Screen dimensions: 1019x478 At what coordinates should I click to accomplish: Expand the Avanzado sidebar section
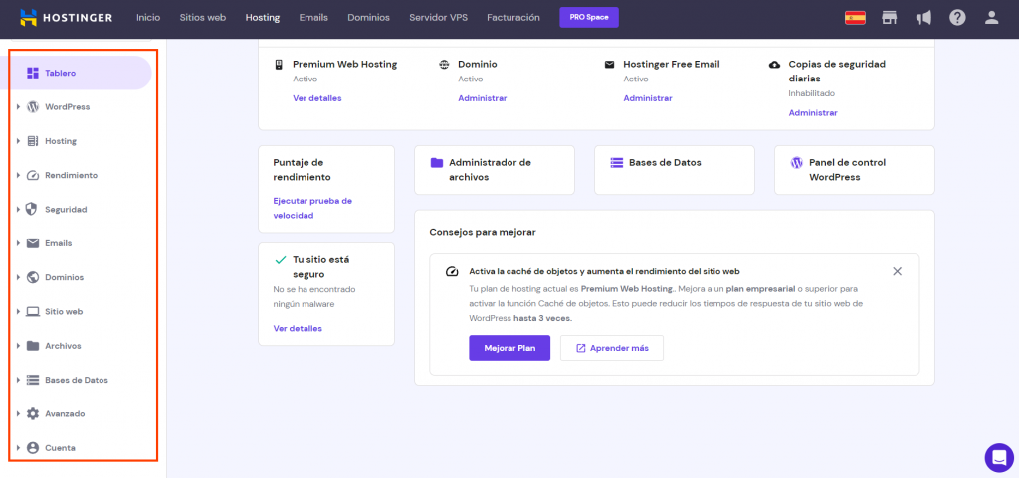pyautogui.click(x=64, y=413)
